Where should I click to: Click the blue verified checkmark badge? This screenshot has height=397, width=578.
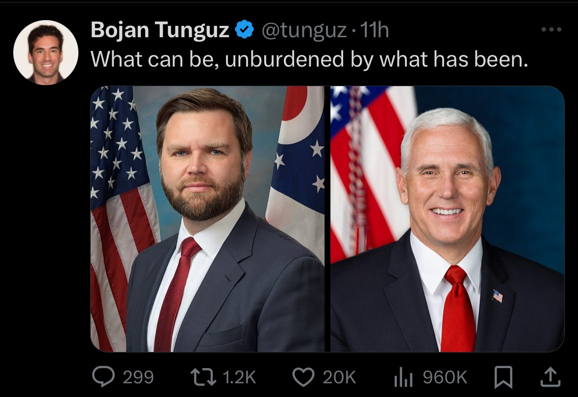click(x=245, y=30)
